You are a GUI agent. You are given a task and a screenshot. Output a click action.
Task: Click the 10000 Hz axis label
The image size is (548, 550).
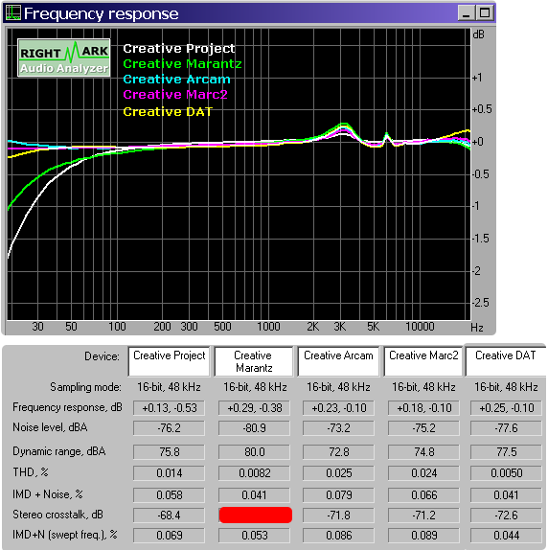point(420,327)
